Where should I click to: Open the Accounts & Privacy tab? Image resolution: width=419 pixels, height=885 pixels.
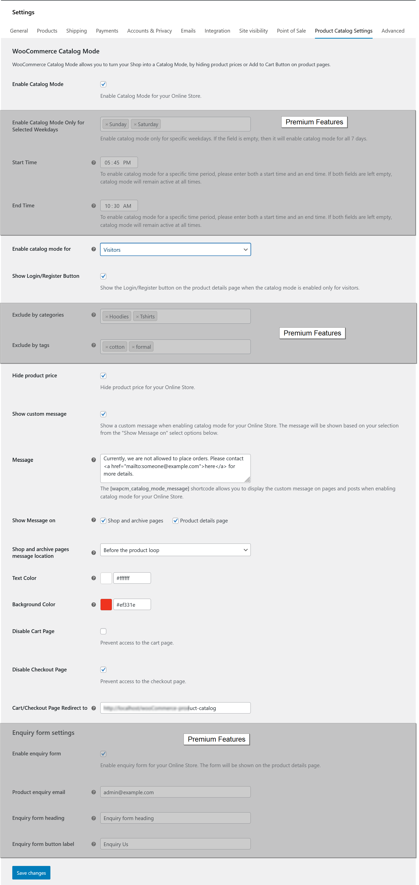(x=149, y=31)
